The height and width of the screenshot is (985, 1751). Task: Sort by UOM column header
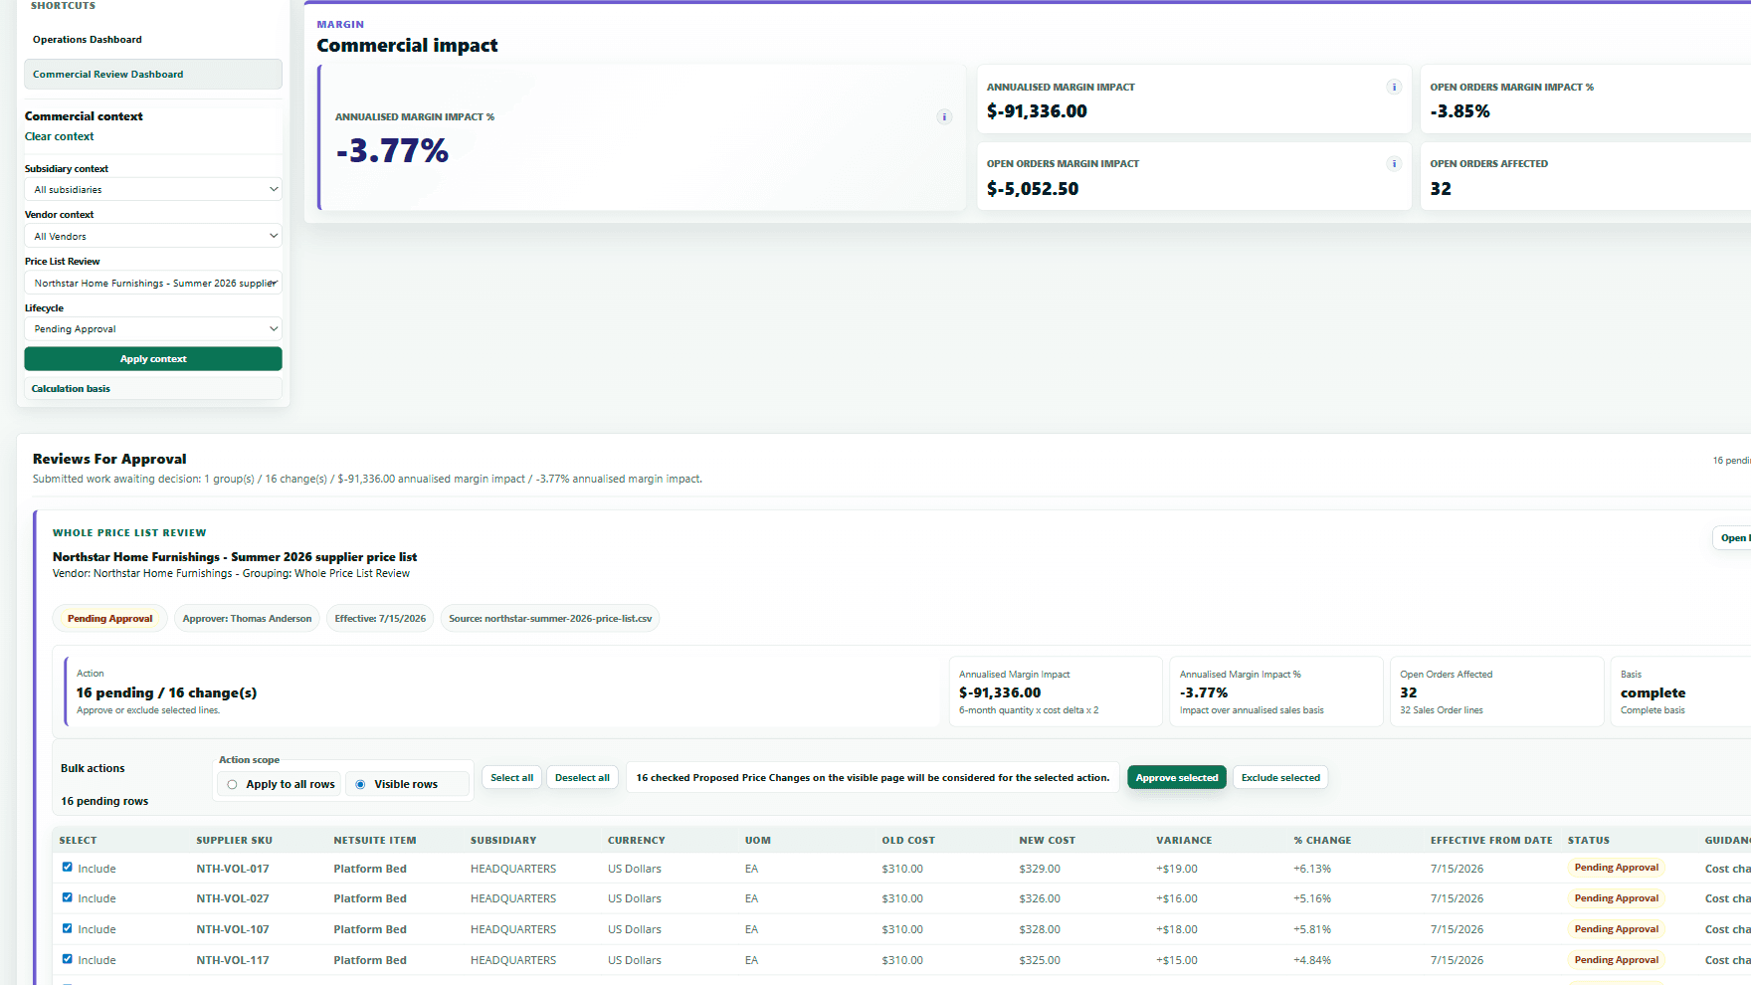click(758, 841)
